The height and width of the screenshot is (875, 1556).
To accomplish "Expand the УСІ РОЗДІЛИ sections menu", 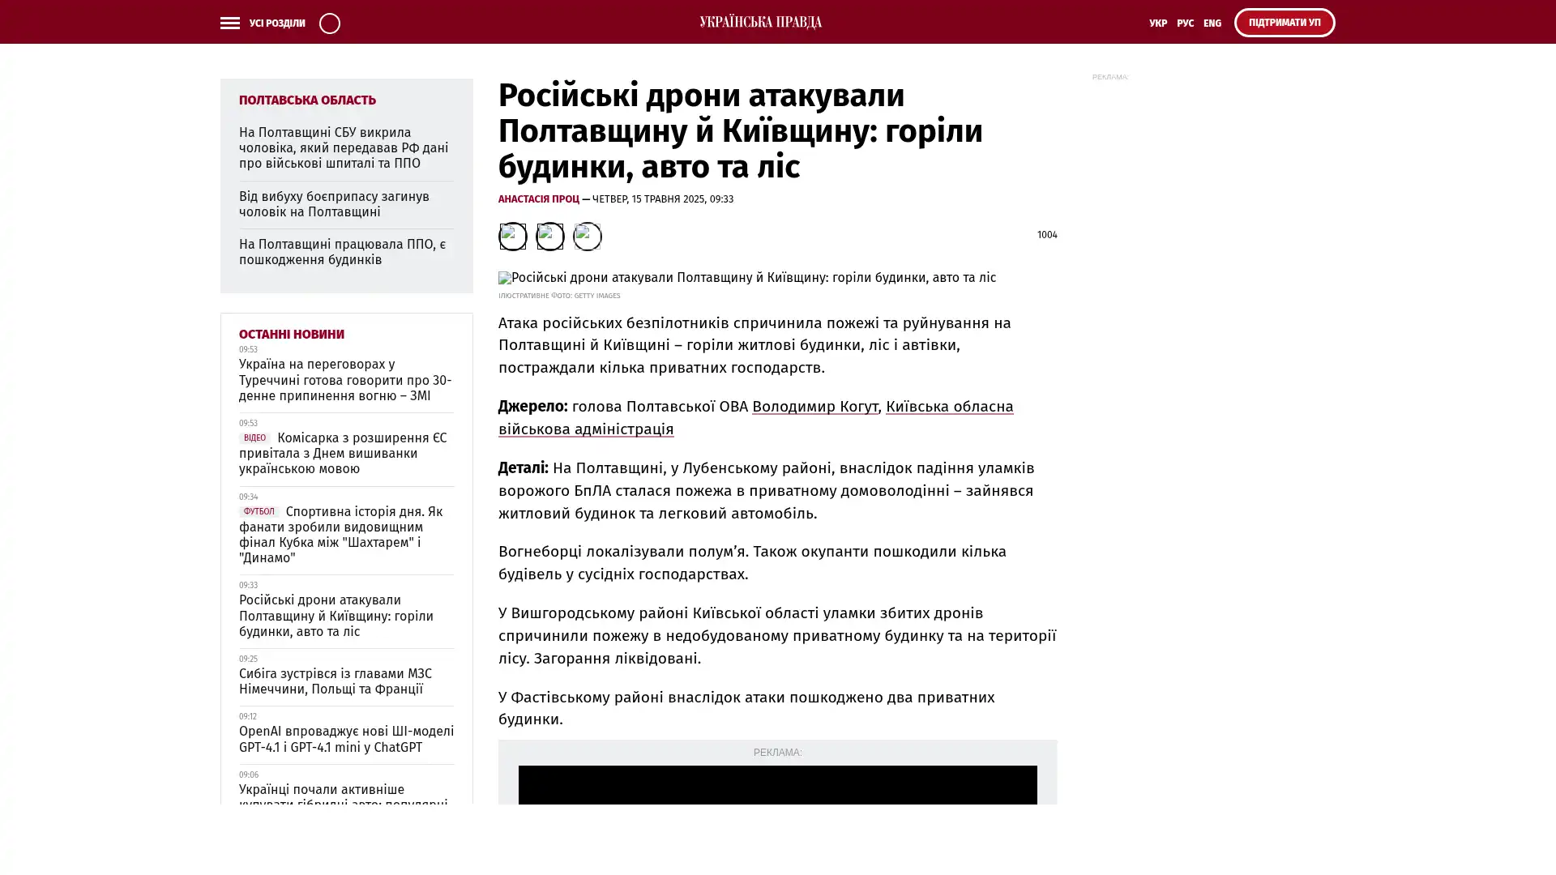I will (276, 23).
